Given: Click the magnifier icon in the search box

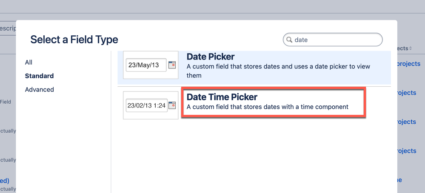Looking at the screenshot, I should 289,40.
